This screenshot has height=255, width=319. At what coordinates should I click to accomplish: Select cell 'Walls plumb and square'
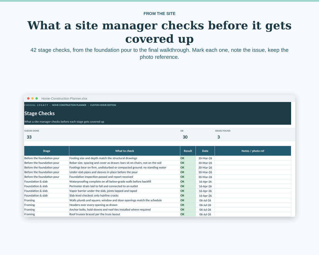(125, 200)
